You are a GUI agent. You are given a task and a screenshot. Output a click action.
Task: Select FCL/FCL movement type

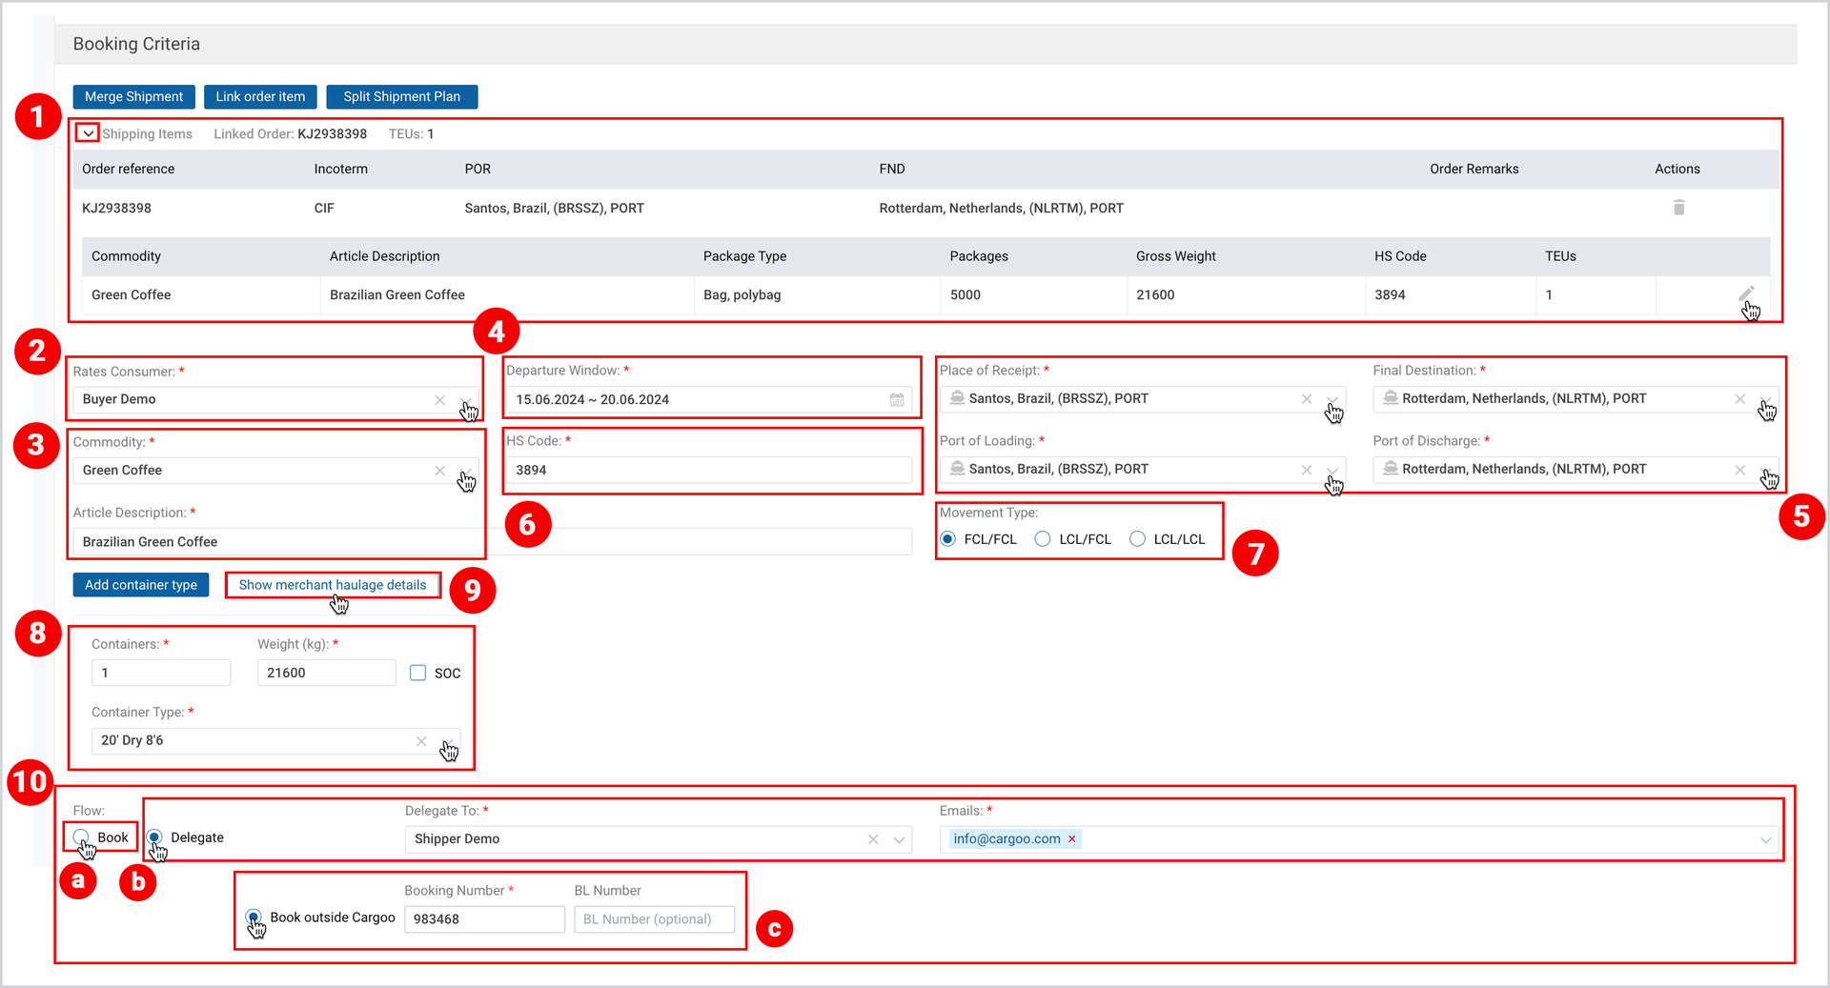[948, 539]
